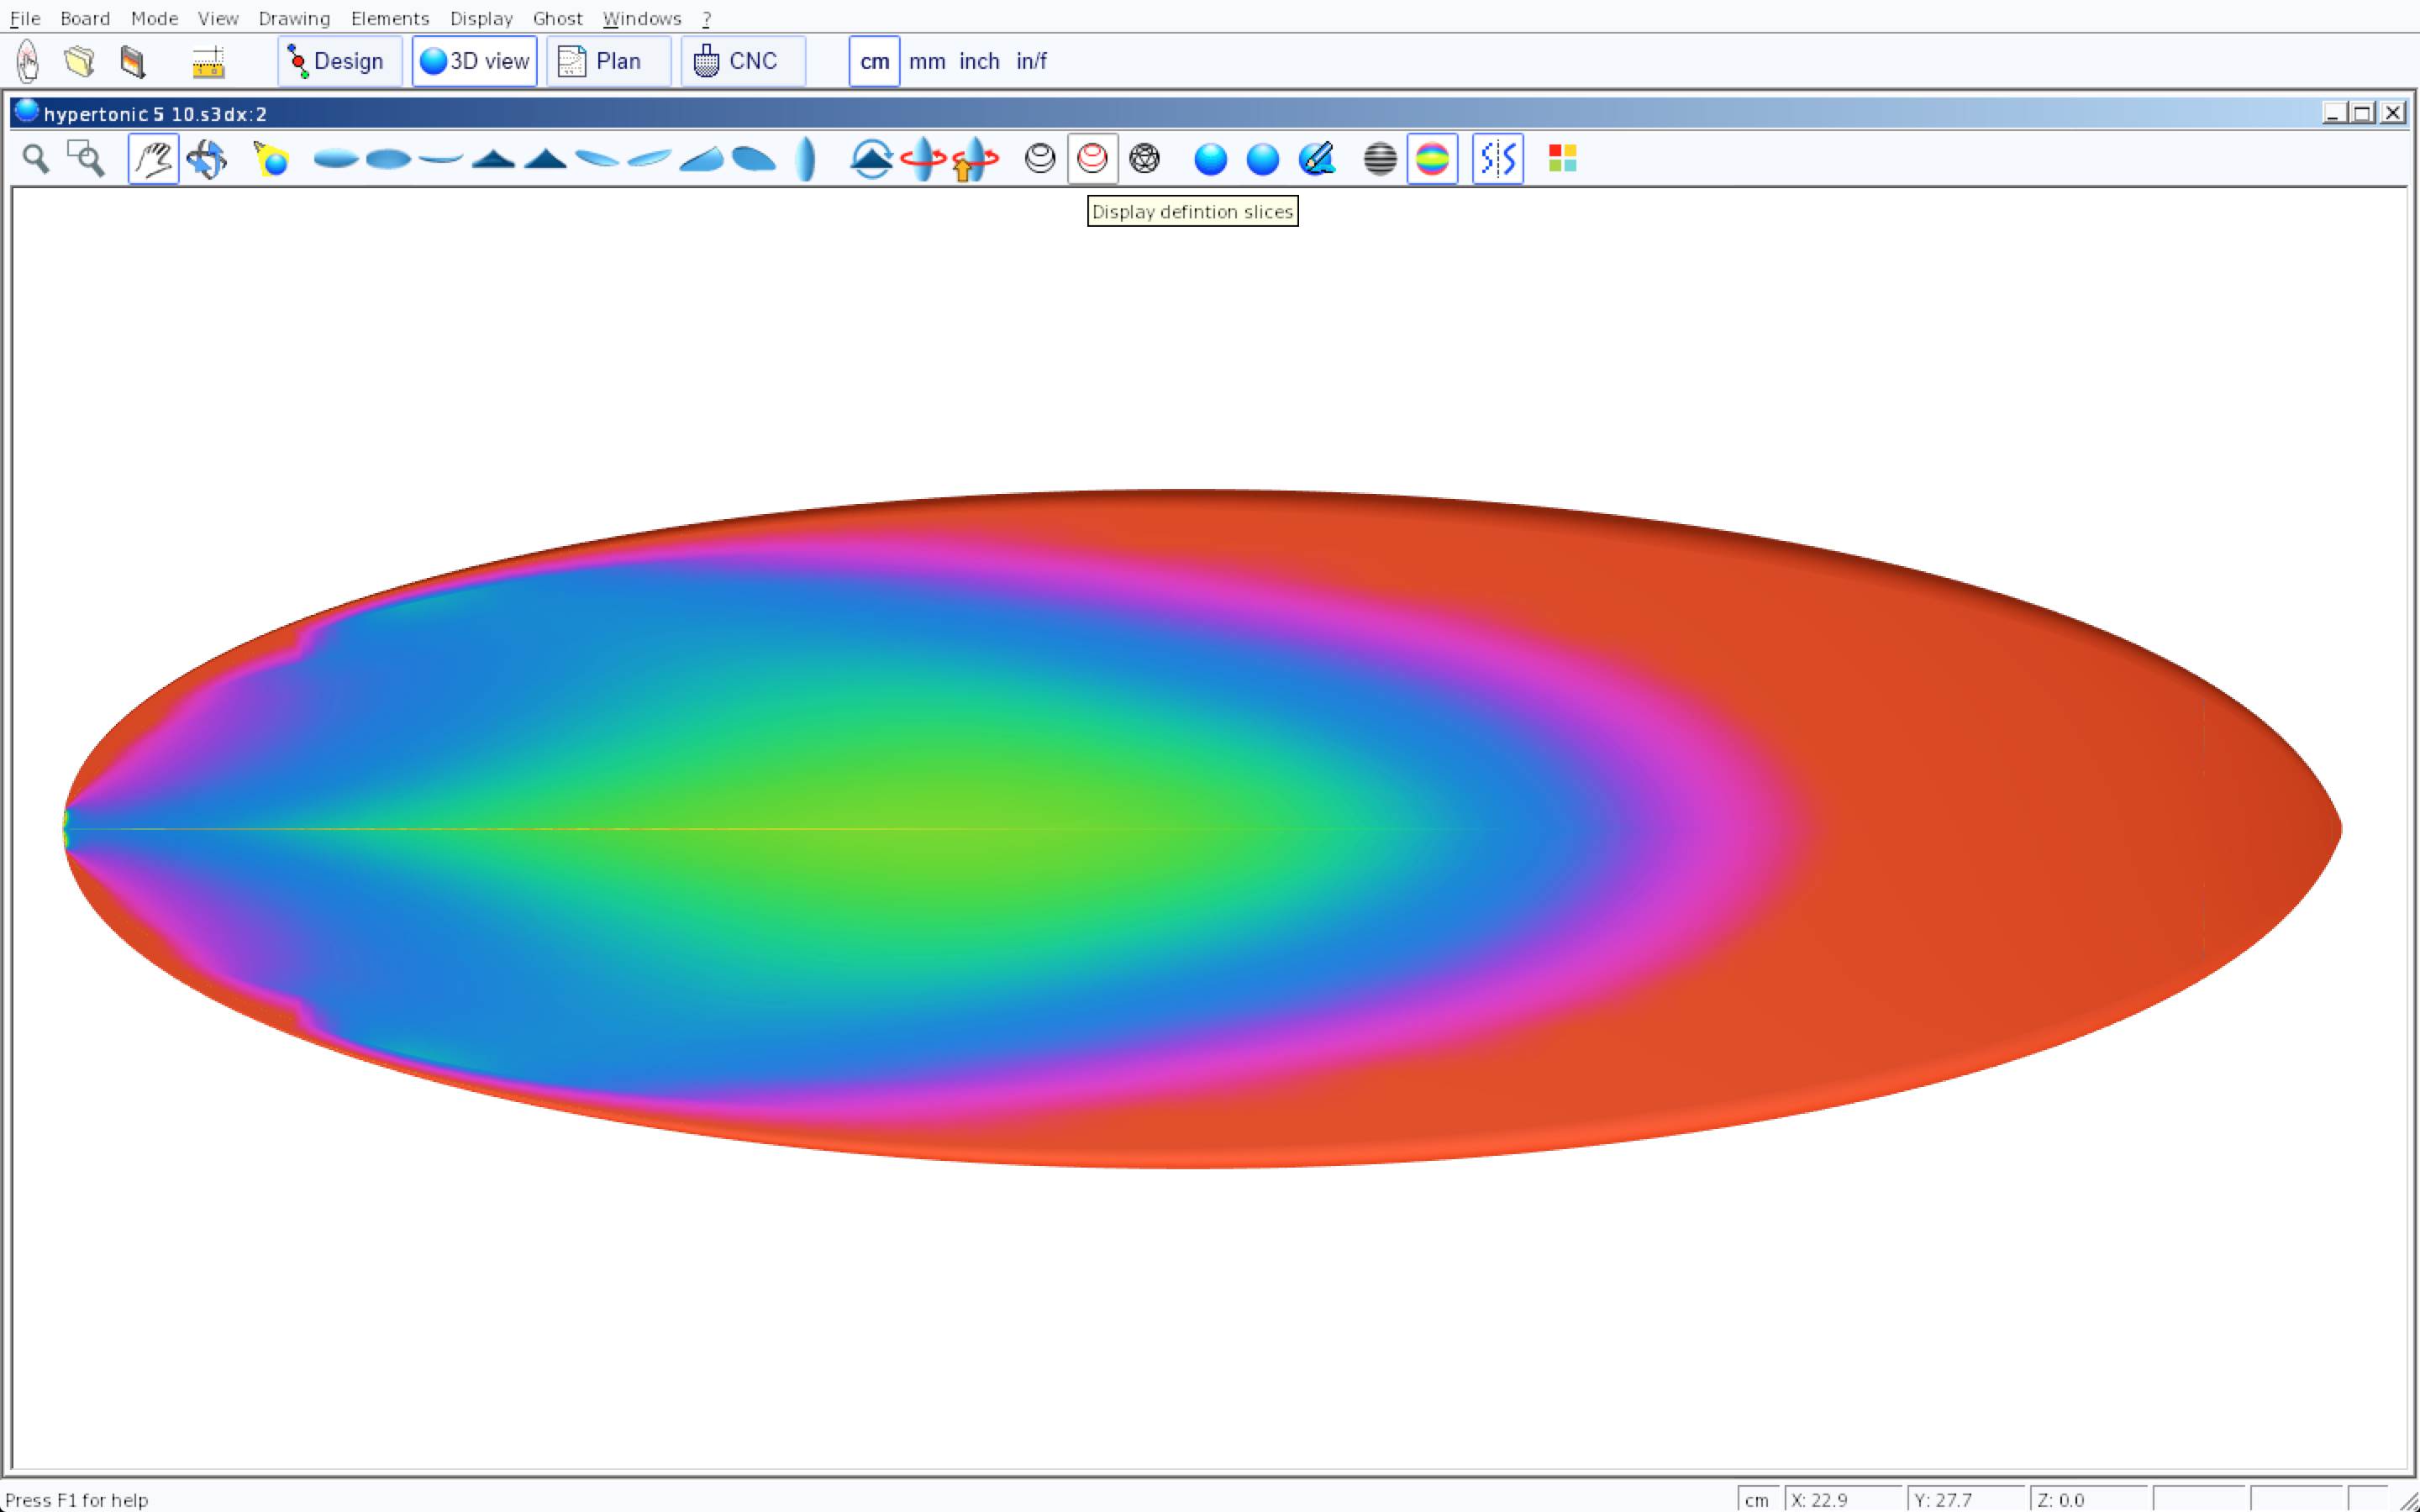Toggle the definition slices display icon
The width and height of the screenshot is (2420, 1512).
click(x=1092, y=159)
